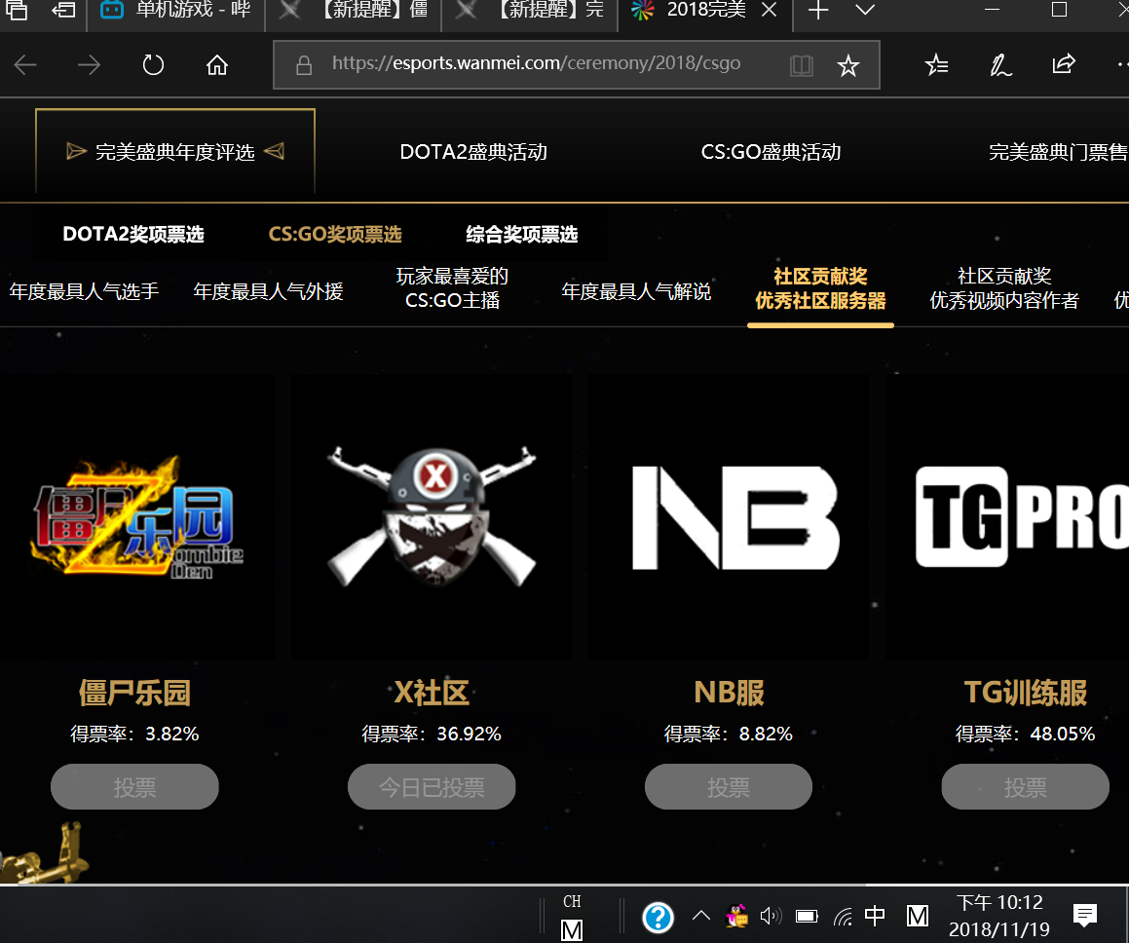Open the volume control
This screenshot has width=1129, height=943.
[x=771, y=916]
